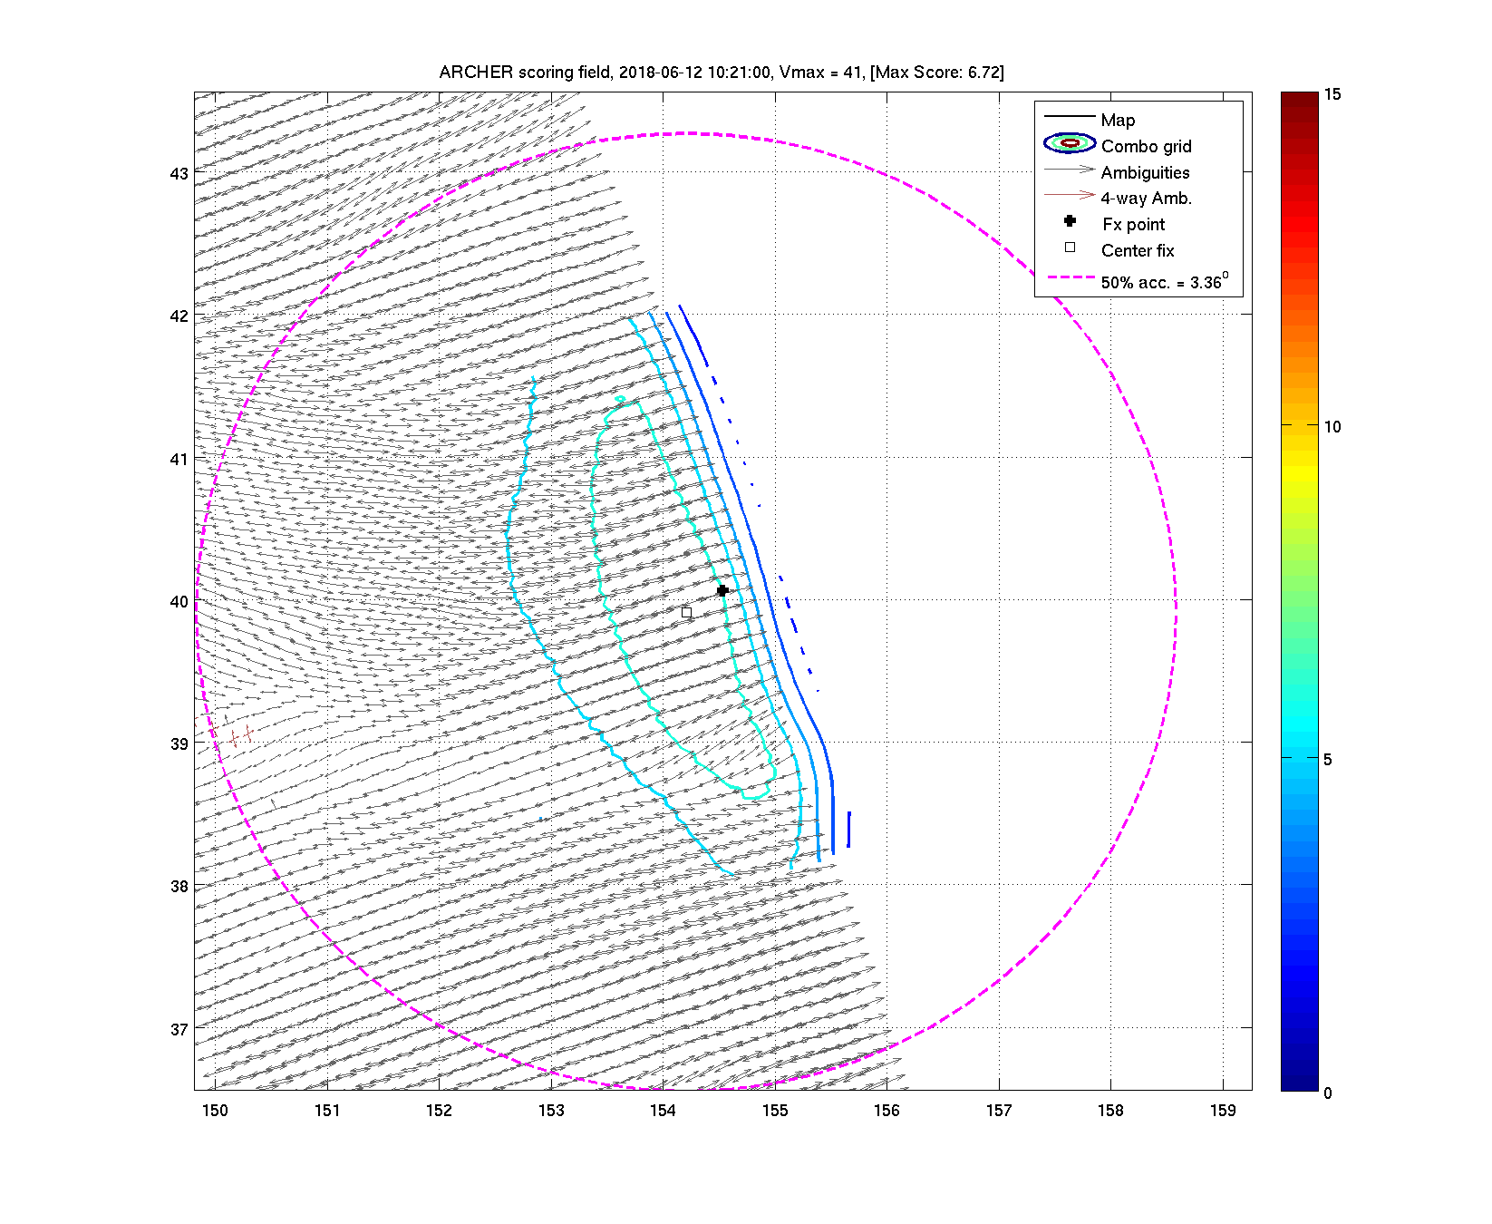Click the Center fix square marker on the map
Screen dimensions: 1492x1224
coord(686,613)
